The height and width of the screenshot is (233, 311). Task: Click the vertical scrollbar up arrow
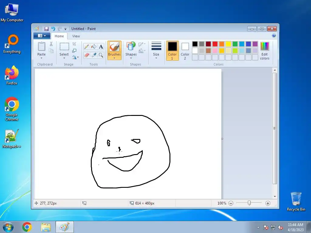pyautogui.click(x=275, y=70)
